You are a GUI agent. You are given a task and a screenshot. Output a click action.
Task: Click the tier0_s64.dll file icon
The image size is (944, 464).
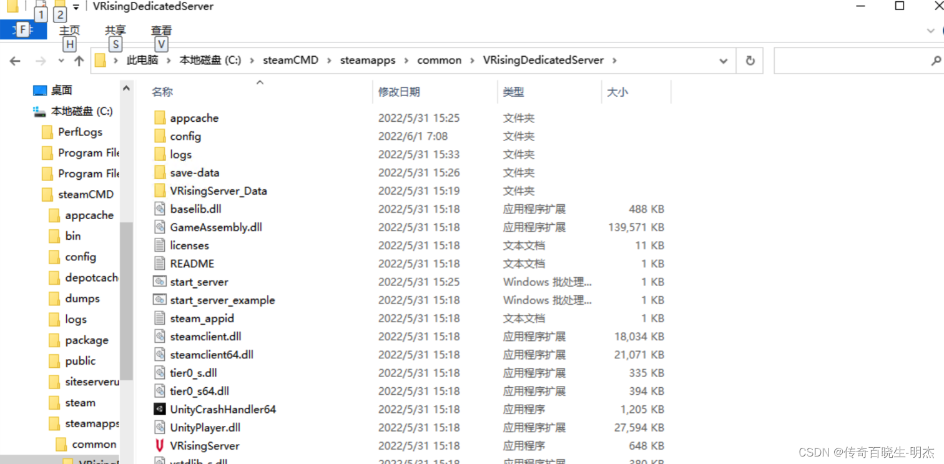pos(160,391)
